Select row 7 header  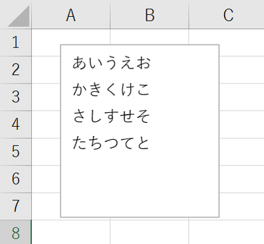pyautogui.click(x=16, y=207)
